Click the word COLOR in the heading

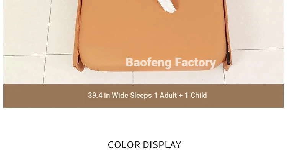pyautogui.click(x=124, y=145)
